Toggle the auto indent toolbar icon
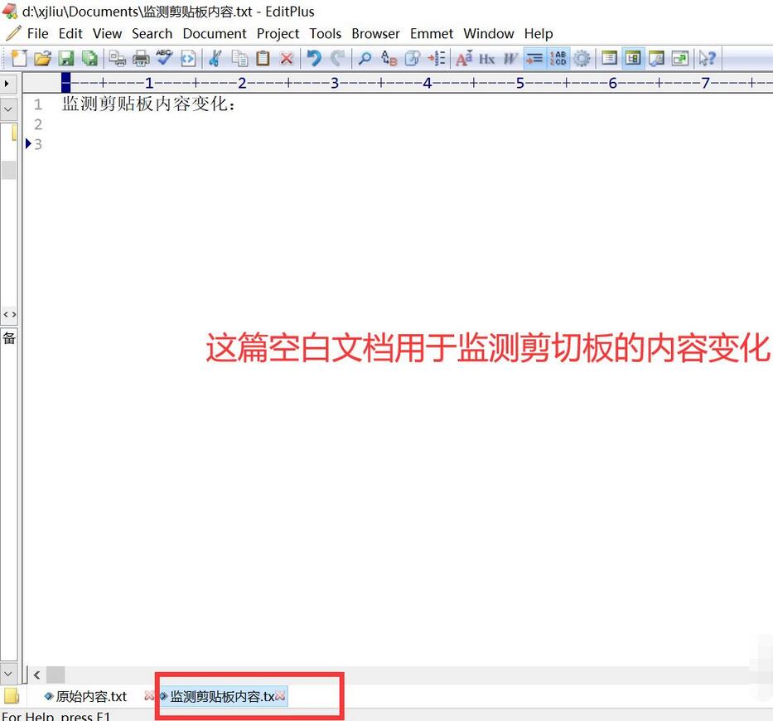Image resolution: width=773 pixels, height=721 pixels. click(534, 58)
